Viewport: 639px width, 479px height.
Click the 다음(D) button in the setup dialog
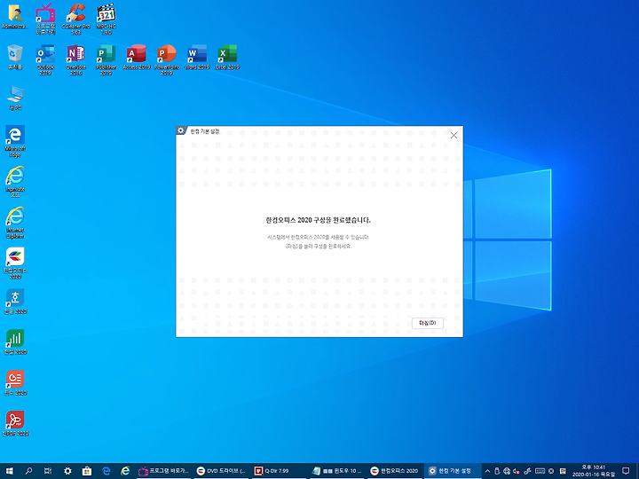click(x=427, y=323)
